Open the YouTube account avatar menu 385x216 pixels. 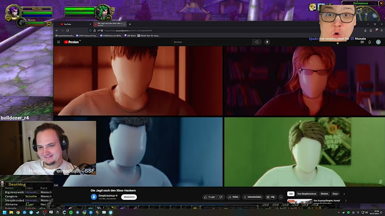(x=378, y=42)
